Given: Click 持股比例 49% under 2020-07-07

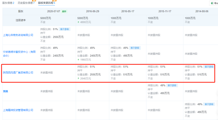Looking at the screenshot, I should (49, 48).
